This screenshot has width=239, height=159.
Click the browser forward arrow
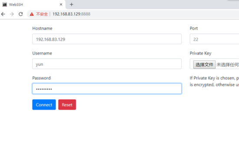(12, 14)
